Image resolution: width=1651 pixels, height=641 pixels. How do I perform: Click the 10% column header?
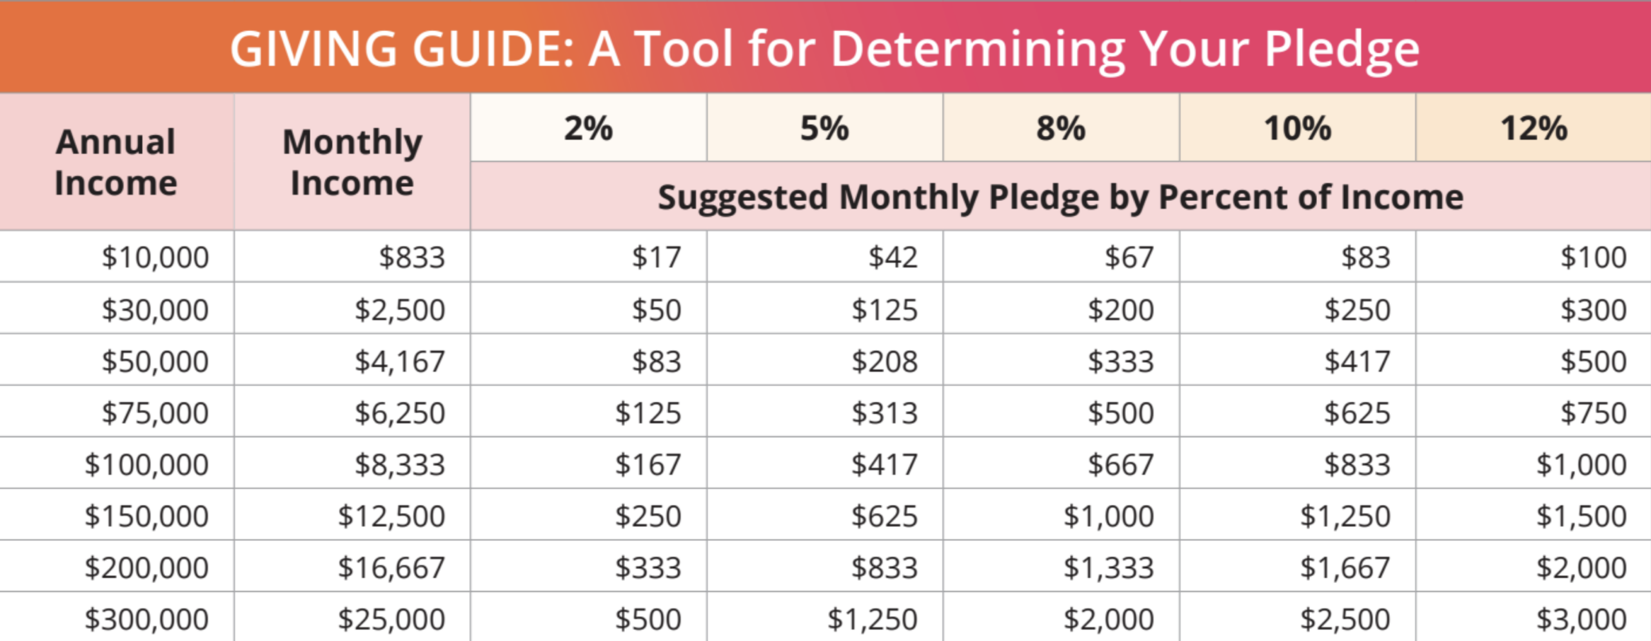[x=1298, y=128]
